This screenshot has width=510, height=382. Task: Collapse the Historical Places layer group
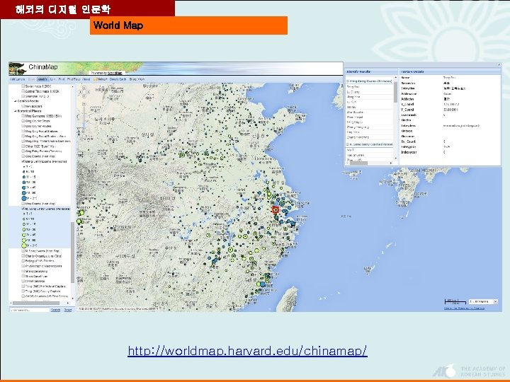[x=16, y=111]
